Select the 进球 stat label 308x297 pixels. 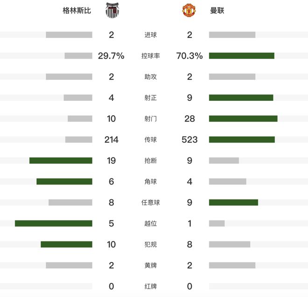click(150, 35)
